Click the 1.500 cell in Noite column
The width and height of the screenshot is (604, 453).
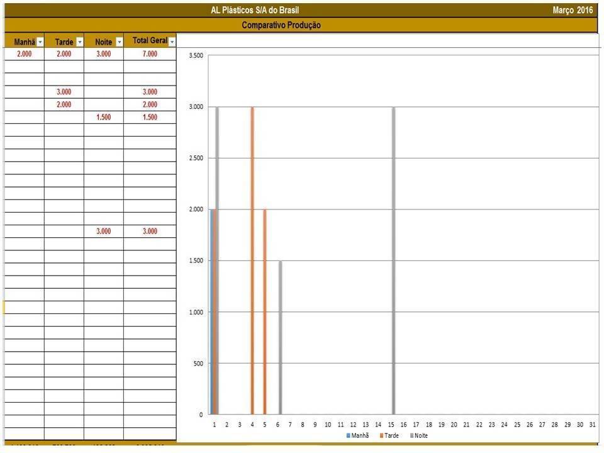(103, 118)
